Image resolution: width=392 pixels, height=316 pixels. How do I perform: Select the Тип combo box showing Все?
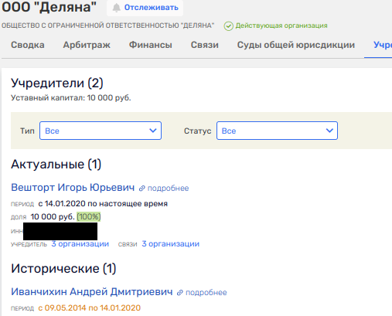(101, 131)
